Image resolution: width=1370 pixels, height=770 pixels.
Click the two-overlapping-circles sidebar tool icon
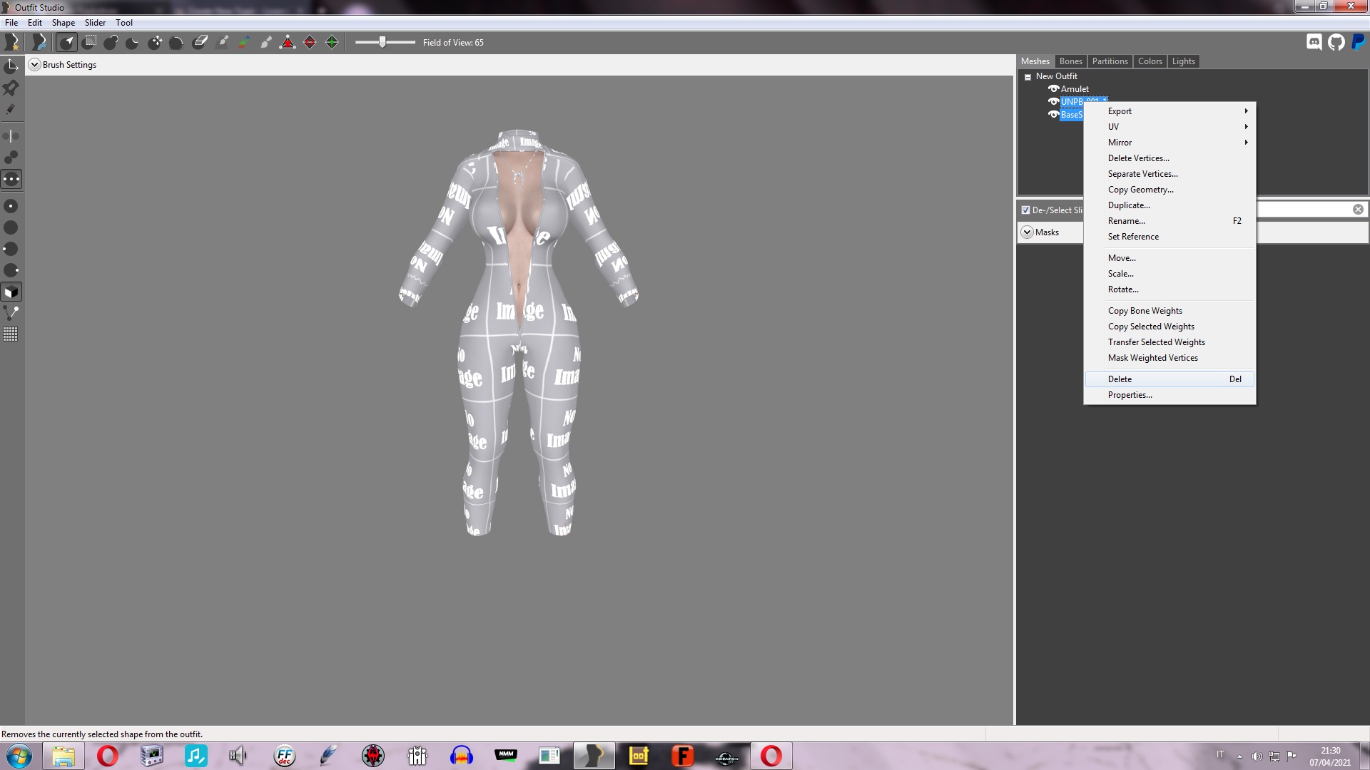point(11,157)
